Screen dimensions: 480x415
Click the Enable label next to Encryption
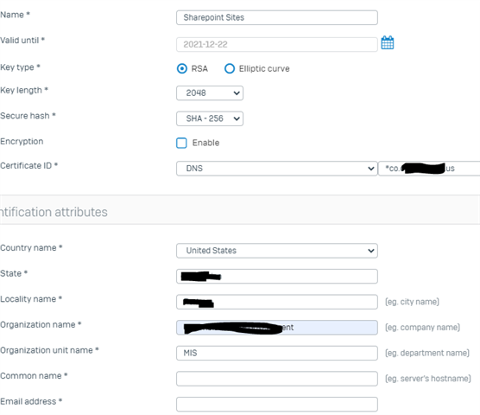(x=205, y=143)
